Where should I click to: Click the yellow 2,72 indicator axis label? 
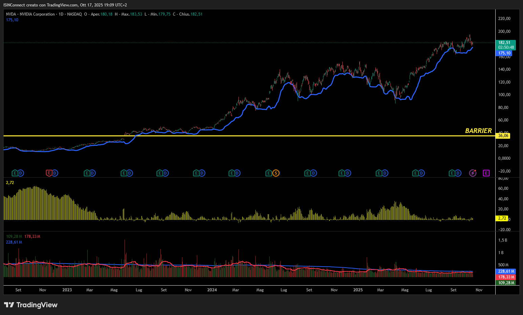pyautogui.click(x=502, y=218)
